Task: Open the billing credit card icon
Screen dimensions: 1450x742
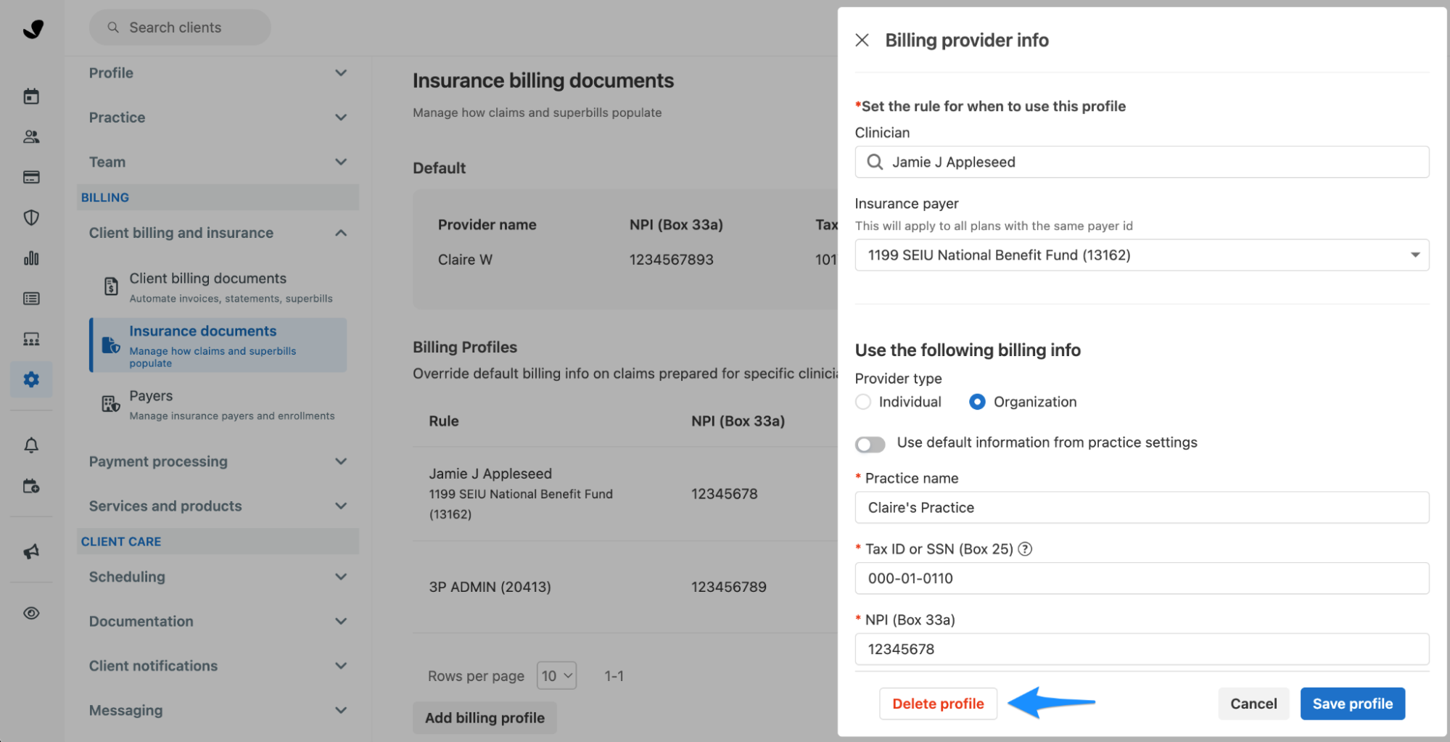Action: tap(31, 177)
